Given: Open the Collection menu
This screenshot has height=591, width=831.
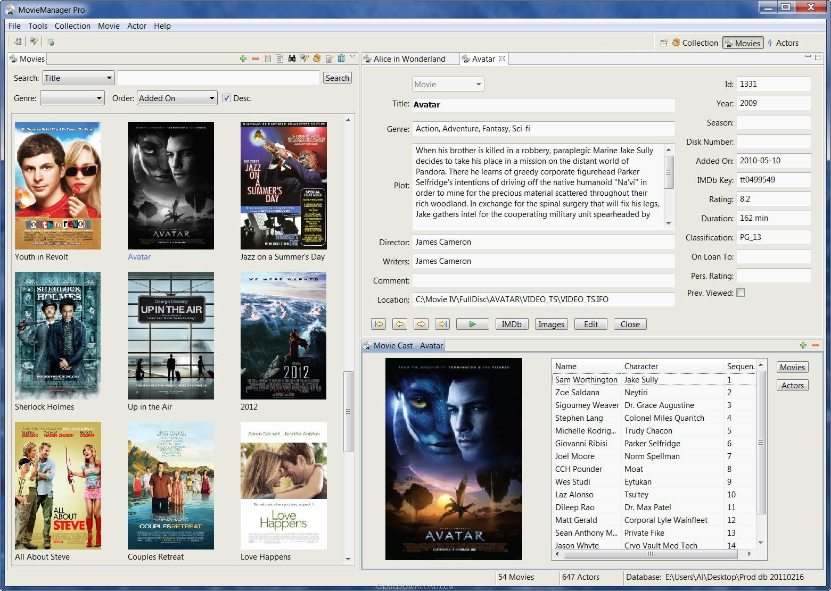Looking at the screenshot, I should [72, 26].
